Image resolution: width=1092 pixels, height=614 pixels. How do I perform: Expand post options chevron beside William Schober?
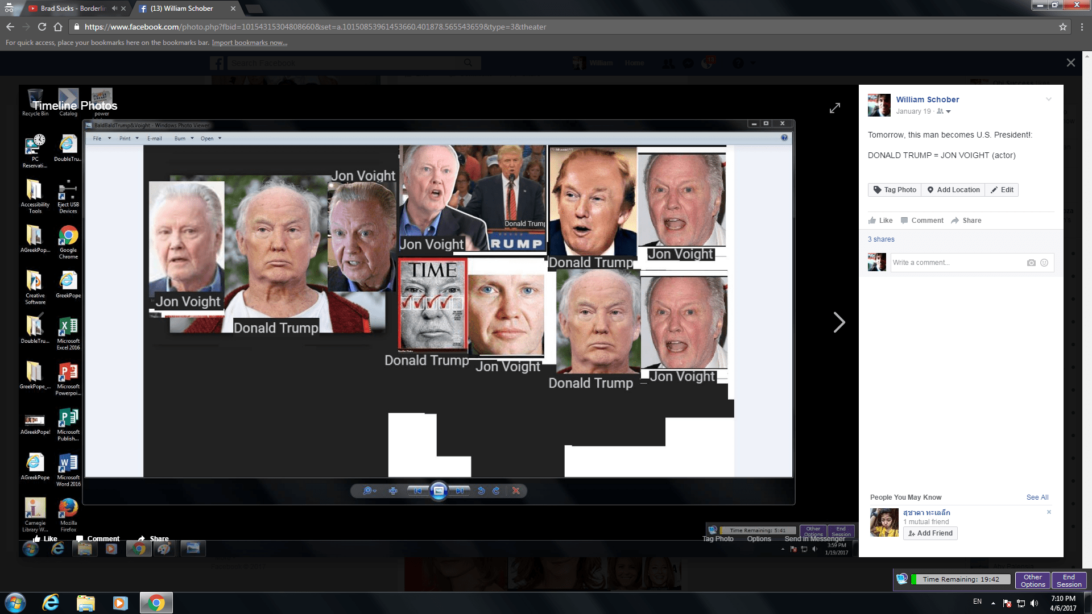point(1048,99)
